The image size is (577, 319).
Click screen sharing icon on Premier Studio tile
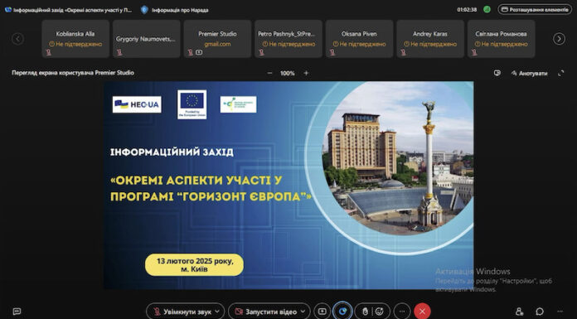(199, 52)
